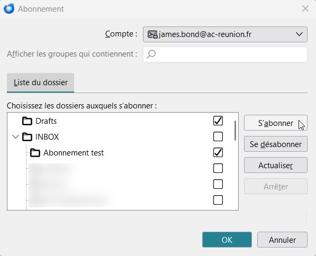
Task: Click the INBOX folder icon
Action: 27,137
